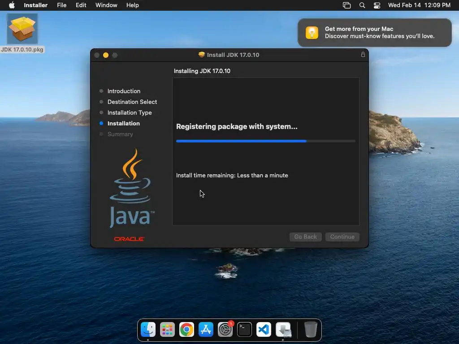Open the Help menu

coord(132,5)
